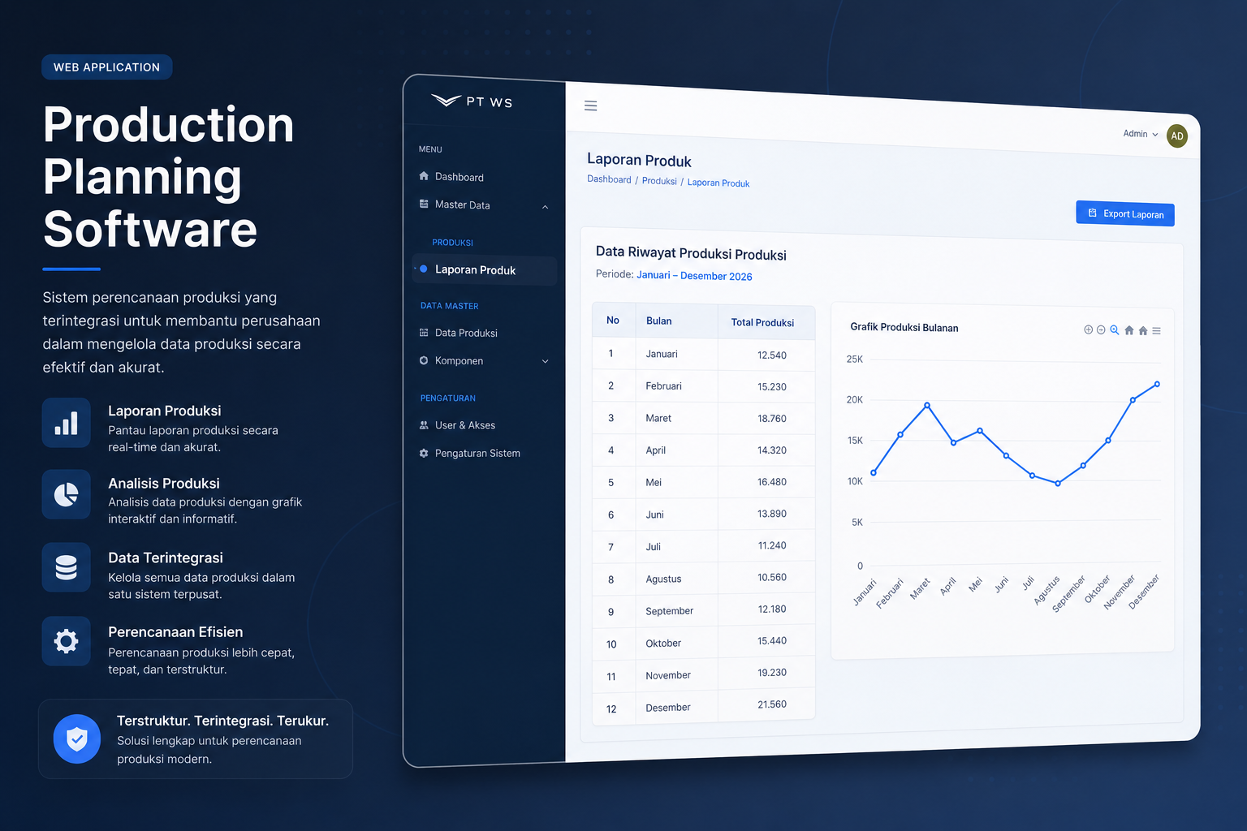The image size is (1247, 831).
Task: Click the period link Januari – Desember 2026
Action: click(694, 276)
